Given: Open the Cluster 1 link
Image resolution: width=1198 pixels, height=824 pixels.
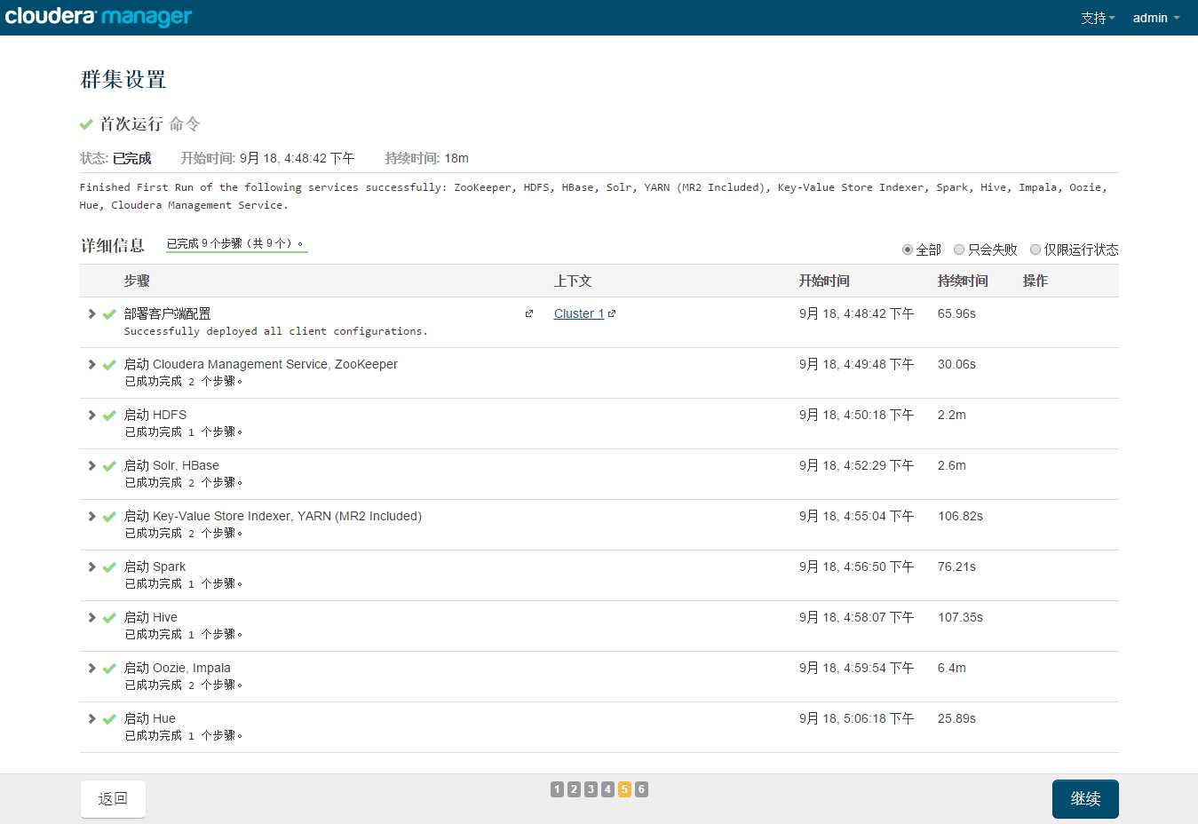Looking at the screenshot, I should click(579, 313).
